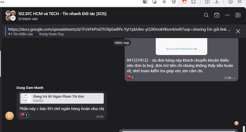Close the pinned message banner
Screen dimensions: 246x132
pos(238,31)
